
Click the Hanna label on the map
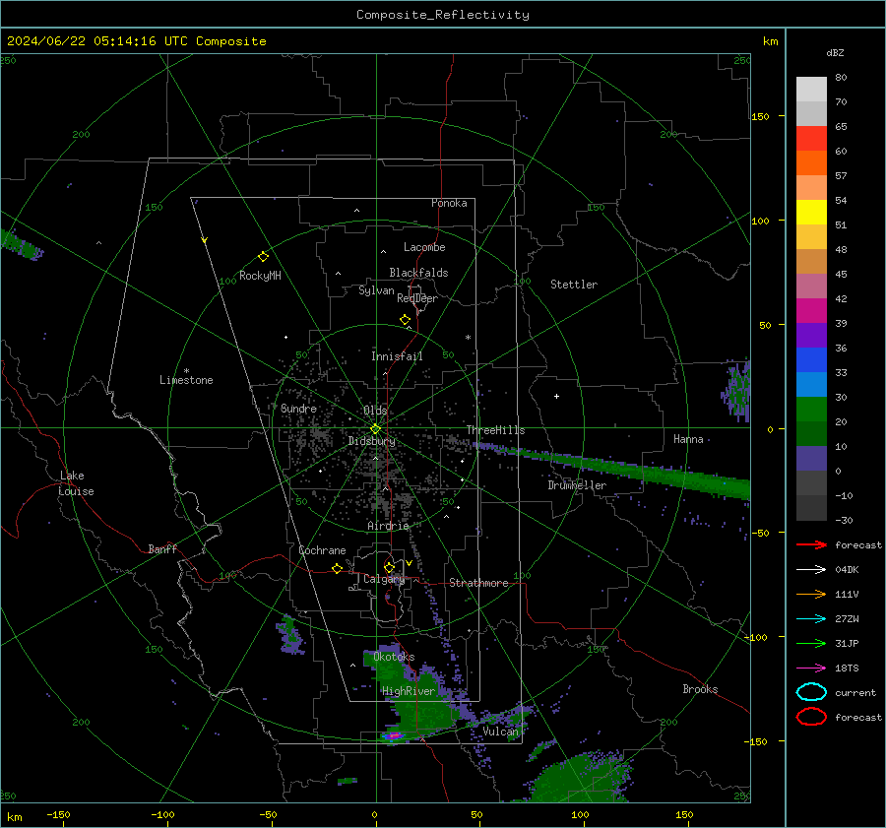688,439
